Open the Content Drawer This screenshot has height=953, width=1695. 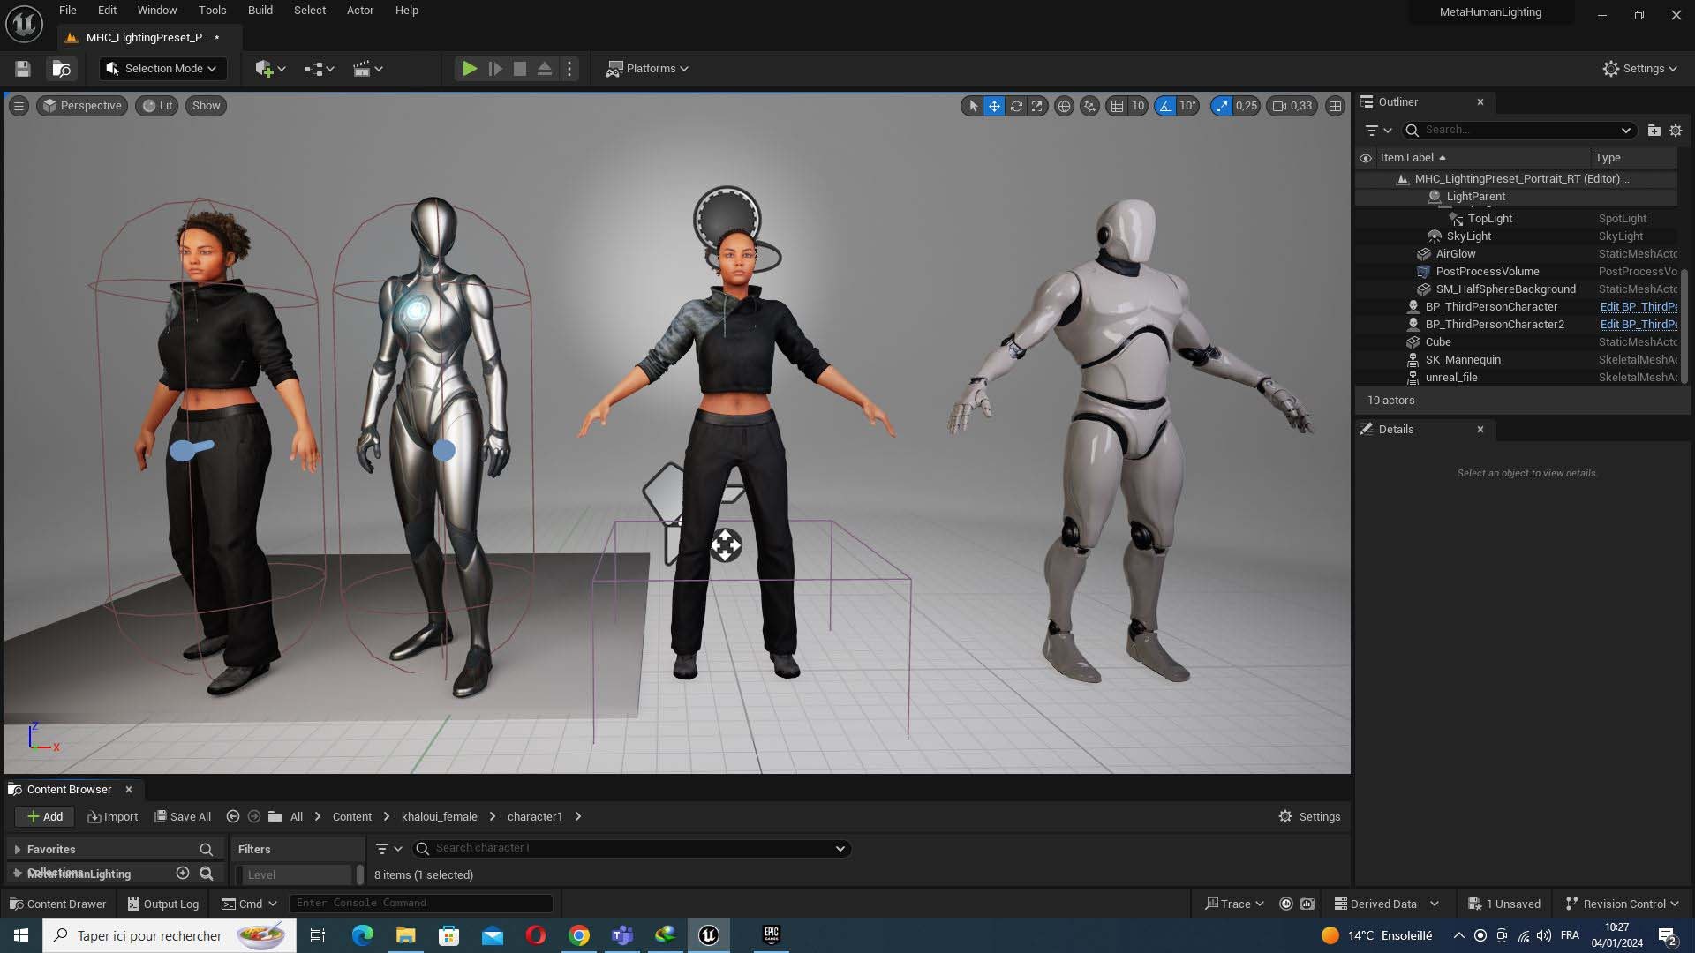pos(57,904)
